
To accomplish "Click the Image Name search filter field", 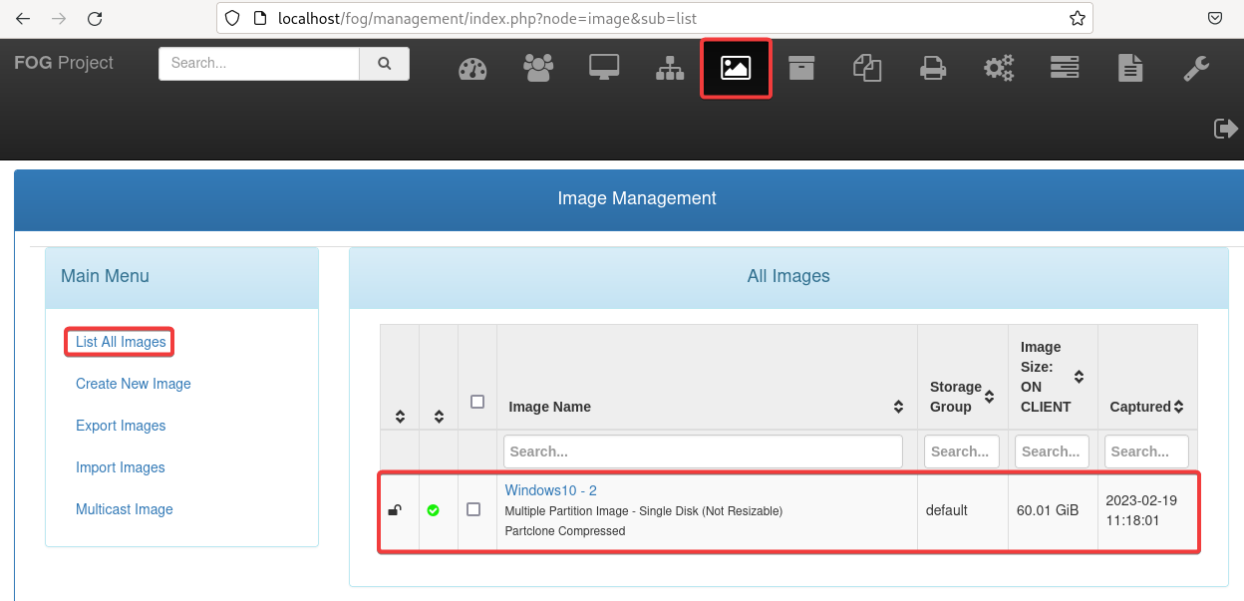I will click(703, 451).
